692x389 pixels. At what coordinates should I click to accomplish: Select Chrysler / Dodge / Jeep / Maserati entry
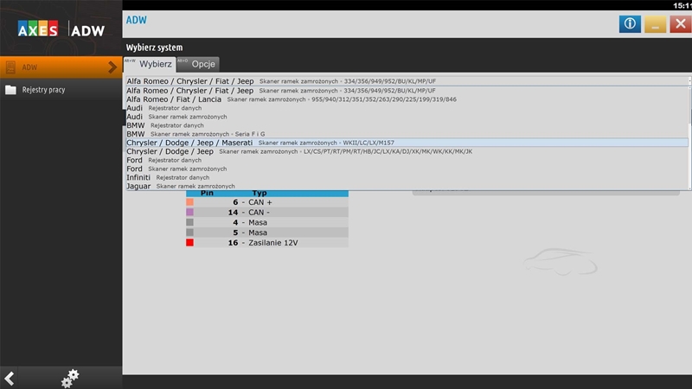(407, 143)
